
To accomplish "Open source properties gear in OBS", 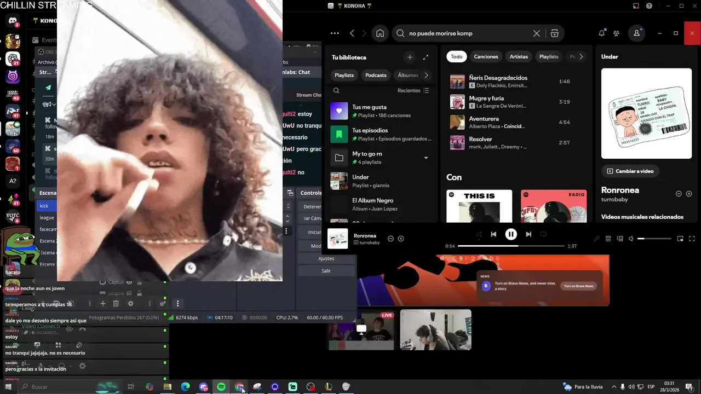I will tap(130, 303).
